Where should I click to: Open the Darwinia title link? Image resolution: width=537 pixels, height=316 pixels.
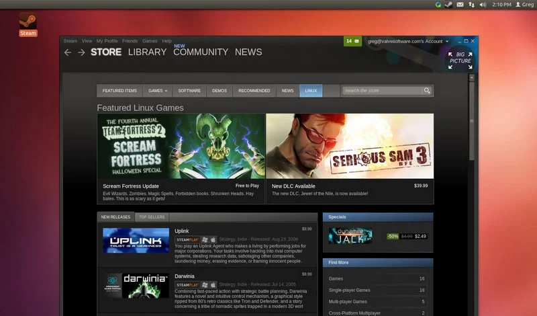pos(184,276)
